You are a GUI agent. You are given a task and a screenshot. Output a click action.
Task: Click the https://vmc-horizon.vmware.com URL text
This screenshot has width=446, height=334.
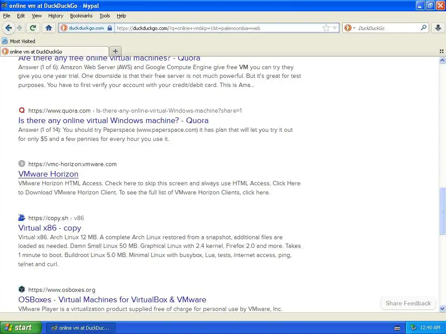pyautogui.click(x=72, y=164)
